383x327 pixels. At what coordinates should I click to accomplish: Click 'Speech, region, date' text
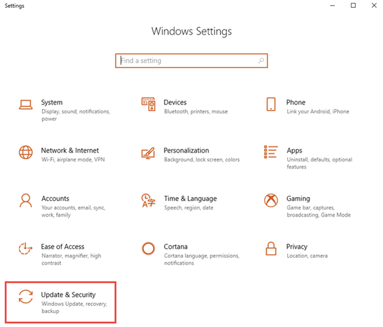click(x=188, y=208)
